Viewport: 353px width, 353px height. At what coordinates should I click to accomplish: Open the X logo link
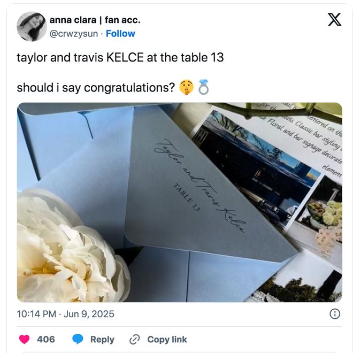[334, 20]
